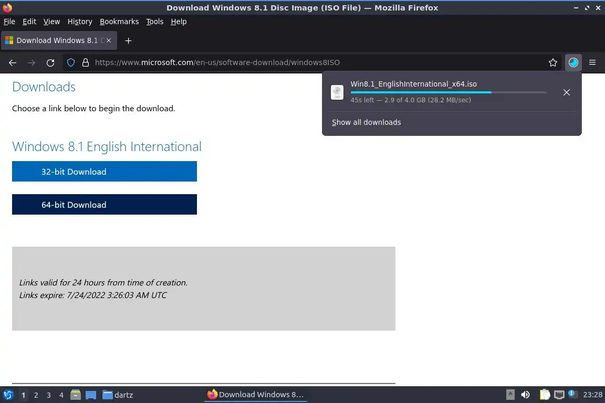Click the 64-bit Download button
Viewport: 605px width, 403px height.
coord(104,205)
